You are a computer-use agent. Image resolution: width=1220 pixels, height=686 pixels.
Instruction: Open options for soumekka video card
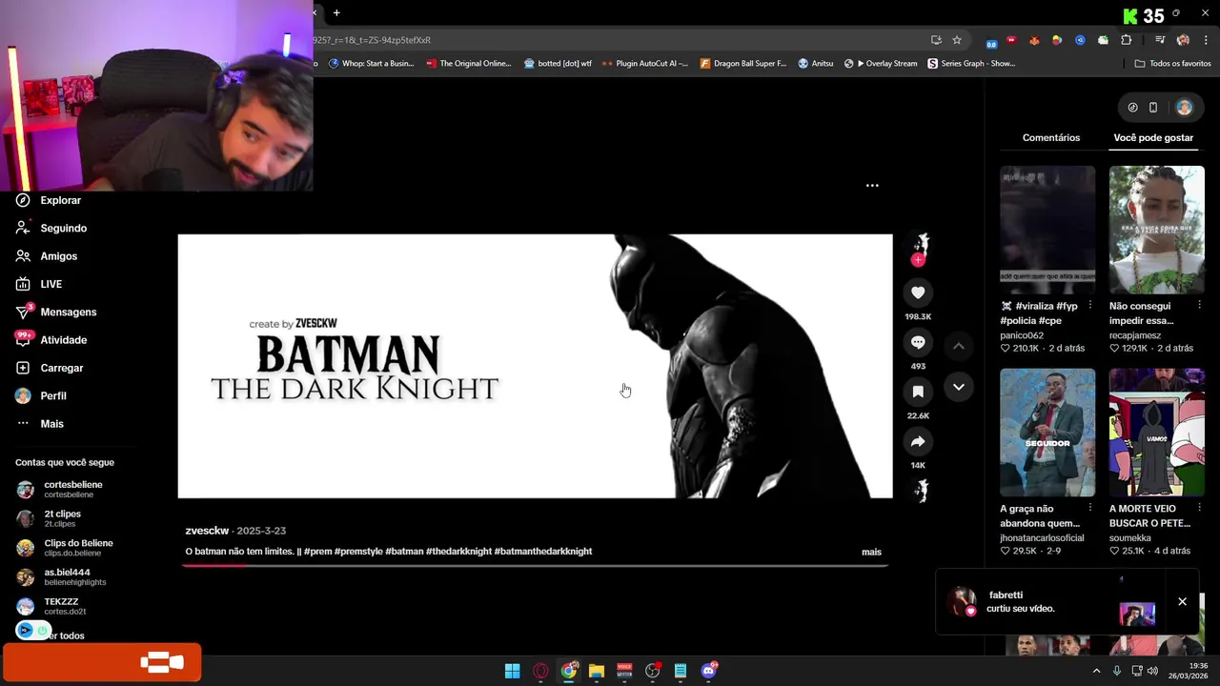pyautogui.click(x=1199, y=509)
